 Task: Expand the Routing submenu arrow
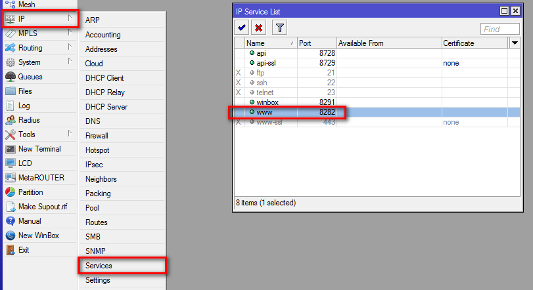pos(69,48)
